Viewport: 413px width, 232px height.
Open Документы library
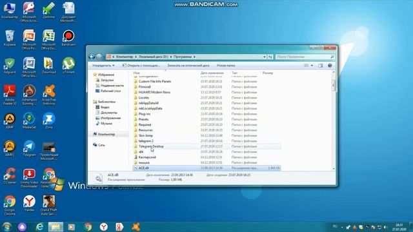(x=109, y=113)
